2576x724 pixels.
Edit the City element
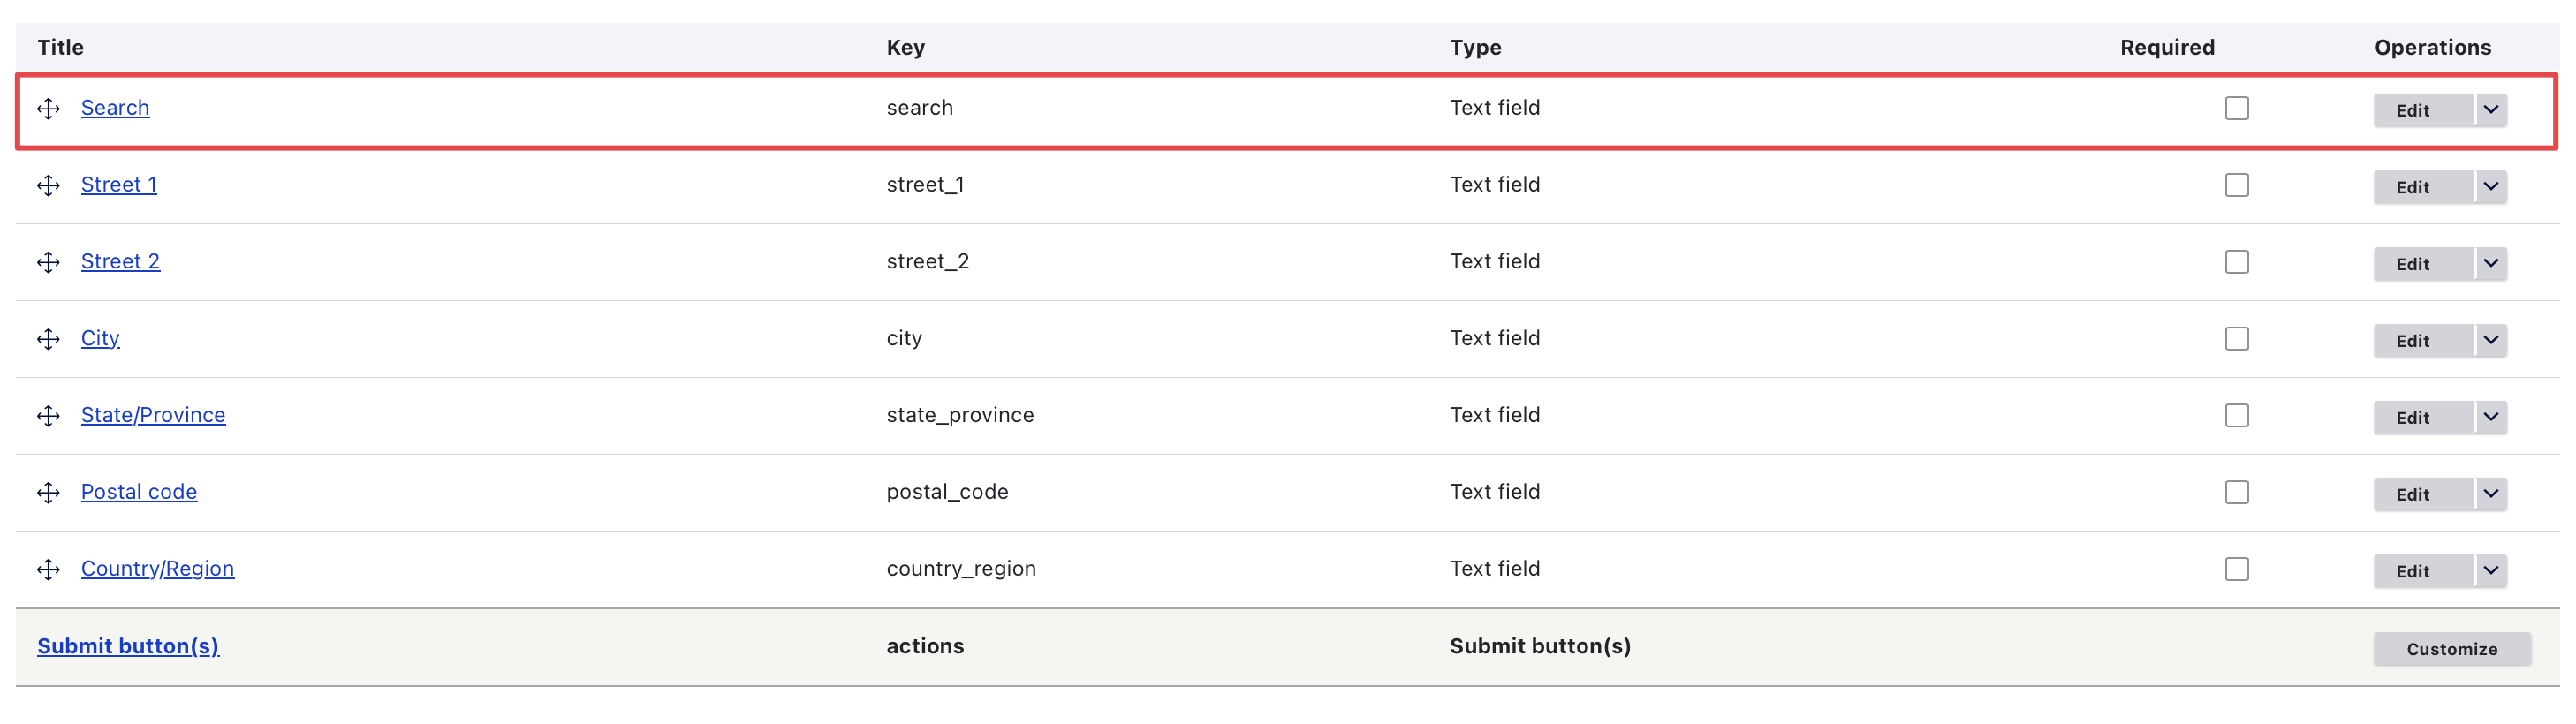[2412, 341]
